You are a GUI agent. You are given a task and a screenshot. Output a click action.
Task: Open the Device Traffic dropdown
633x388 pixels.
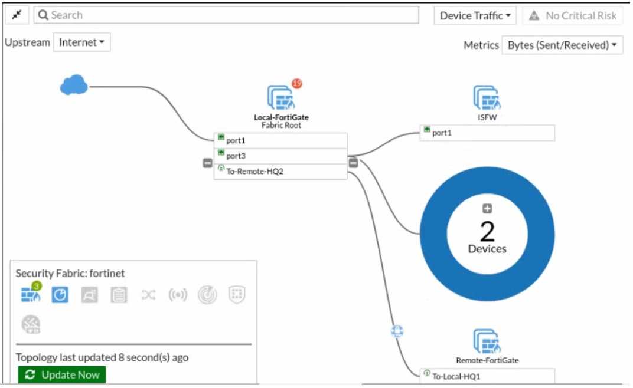coord(475,16)
